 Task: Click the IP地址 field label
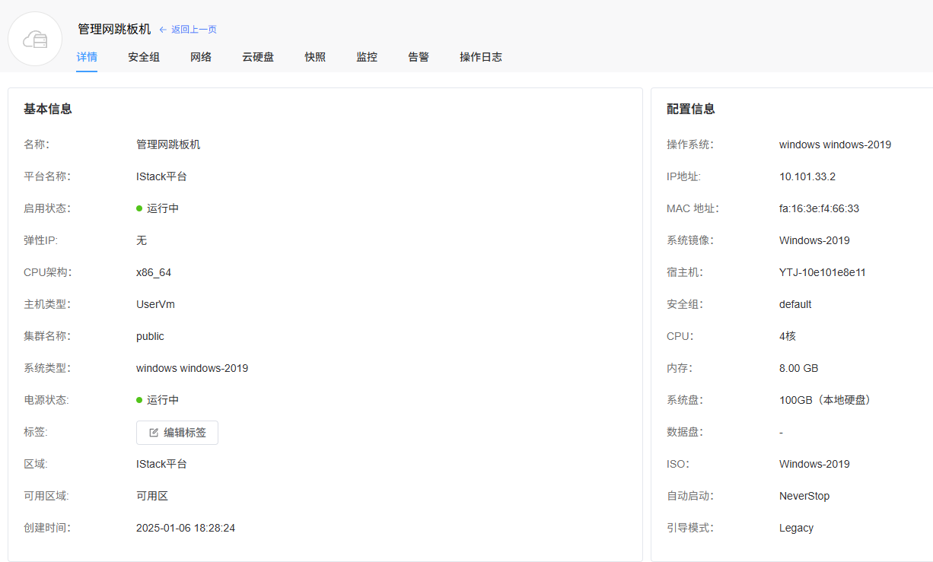[683, 176]
